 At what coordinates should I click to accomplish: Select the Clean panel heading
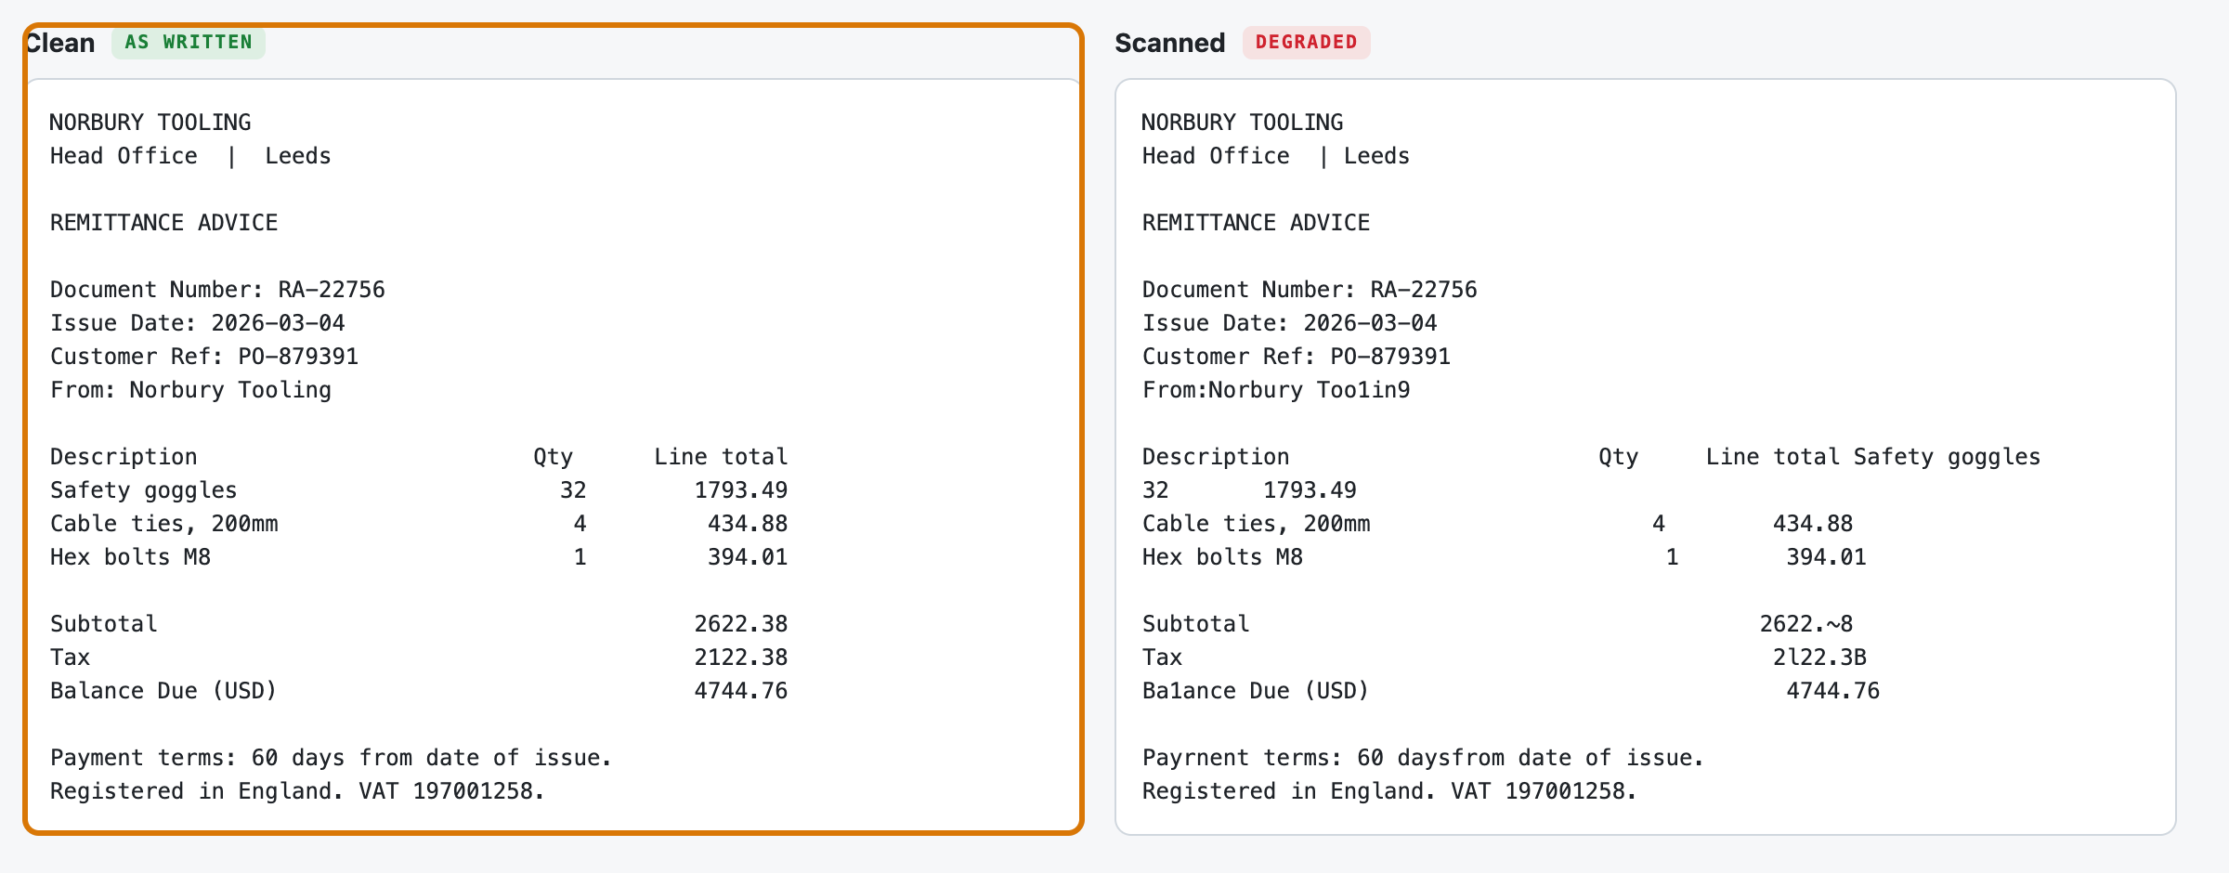tap(60, 43)
